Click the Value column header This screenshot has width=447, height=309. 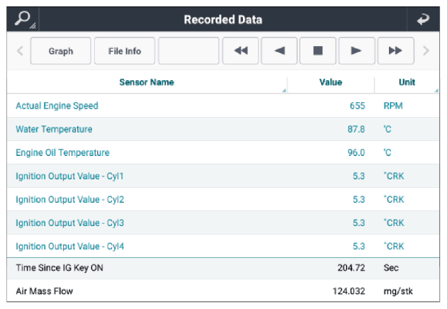(x=331, y=82)
